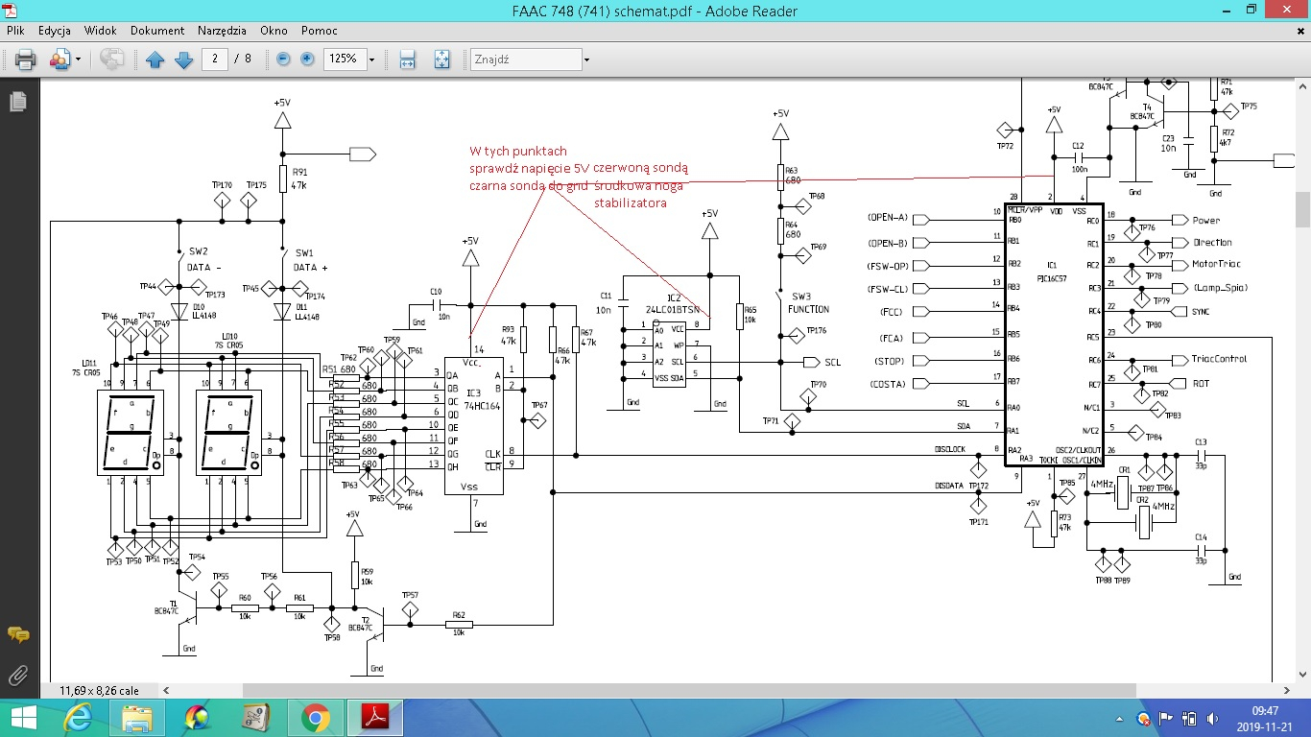This screenshot has width=1311, height=737.
Task: Open the Pages thumbnails panel icon
Action: (17, 102)
